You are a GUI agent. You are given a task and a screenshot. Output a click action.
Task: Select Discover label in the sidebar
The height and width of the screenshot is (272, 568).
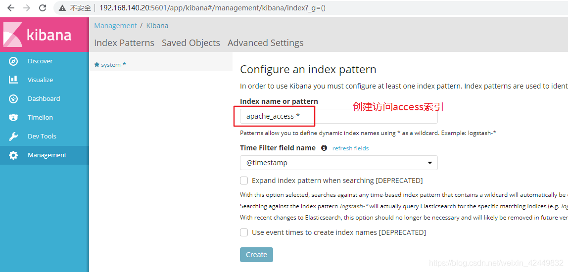click(40, 61)
